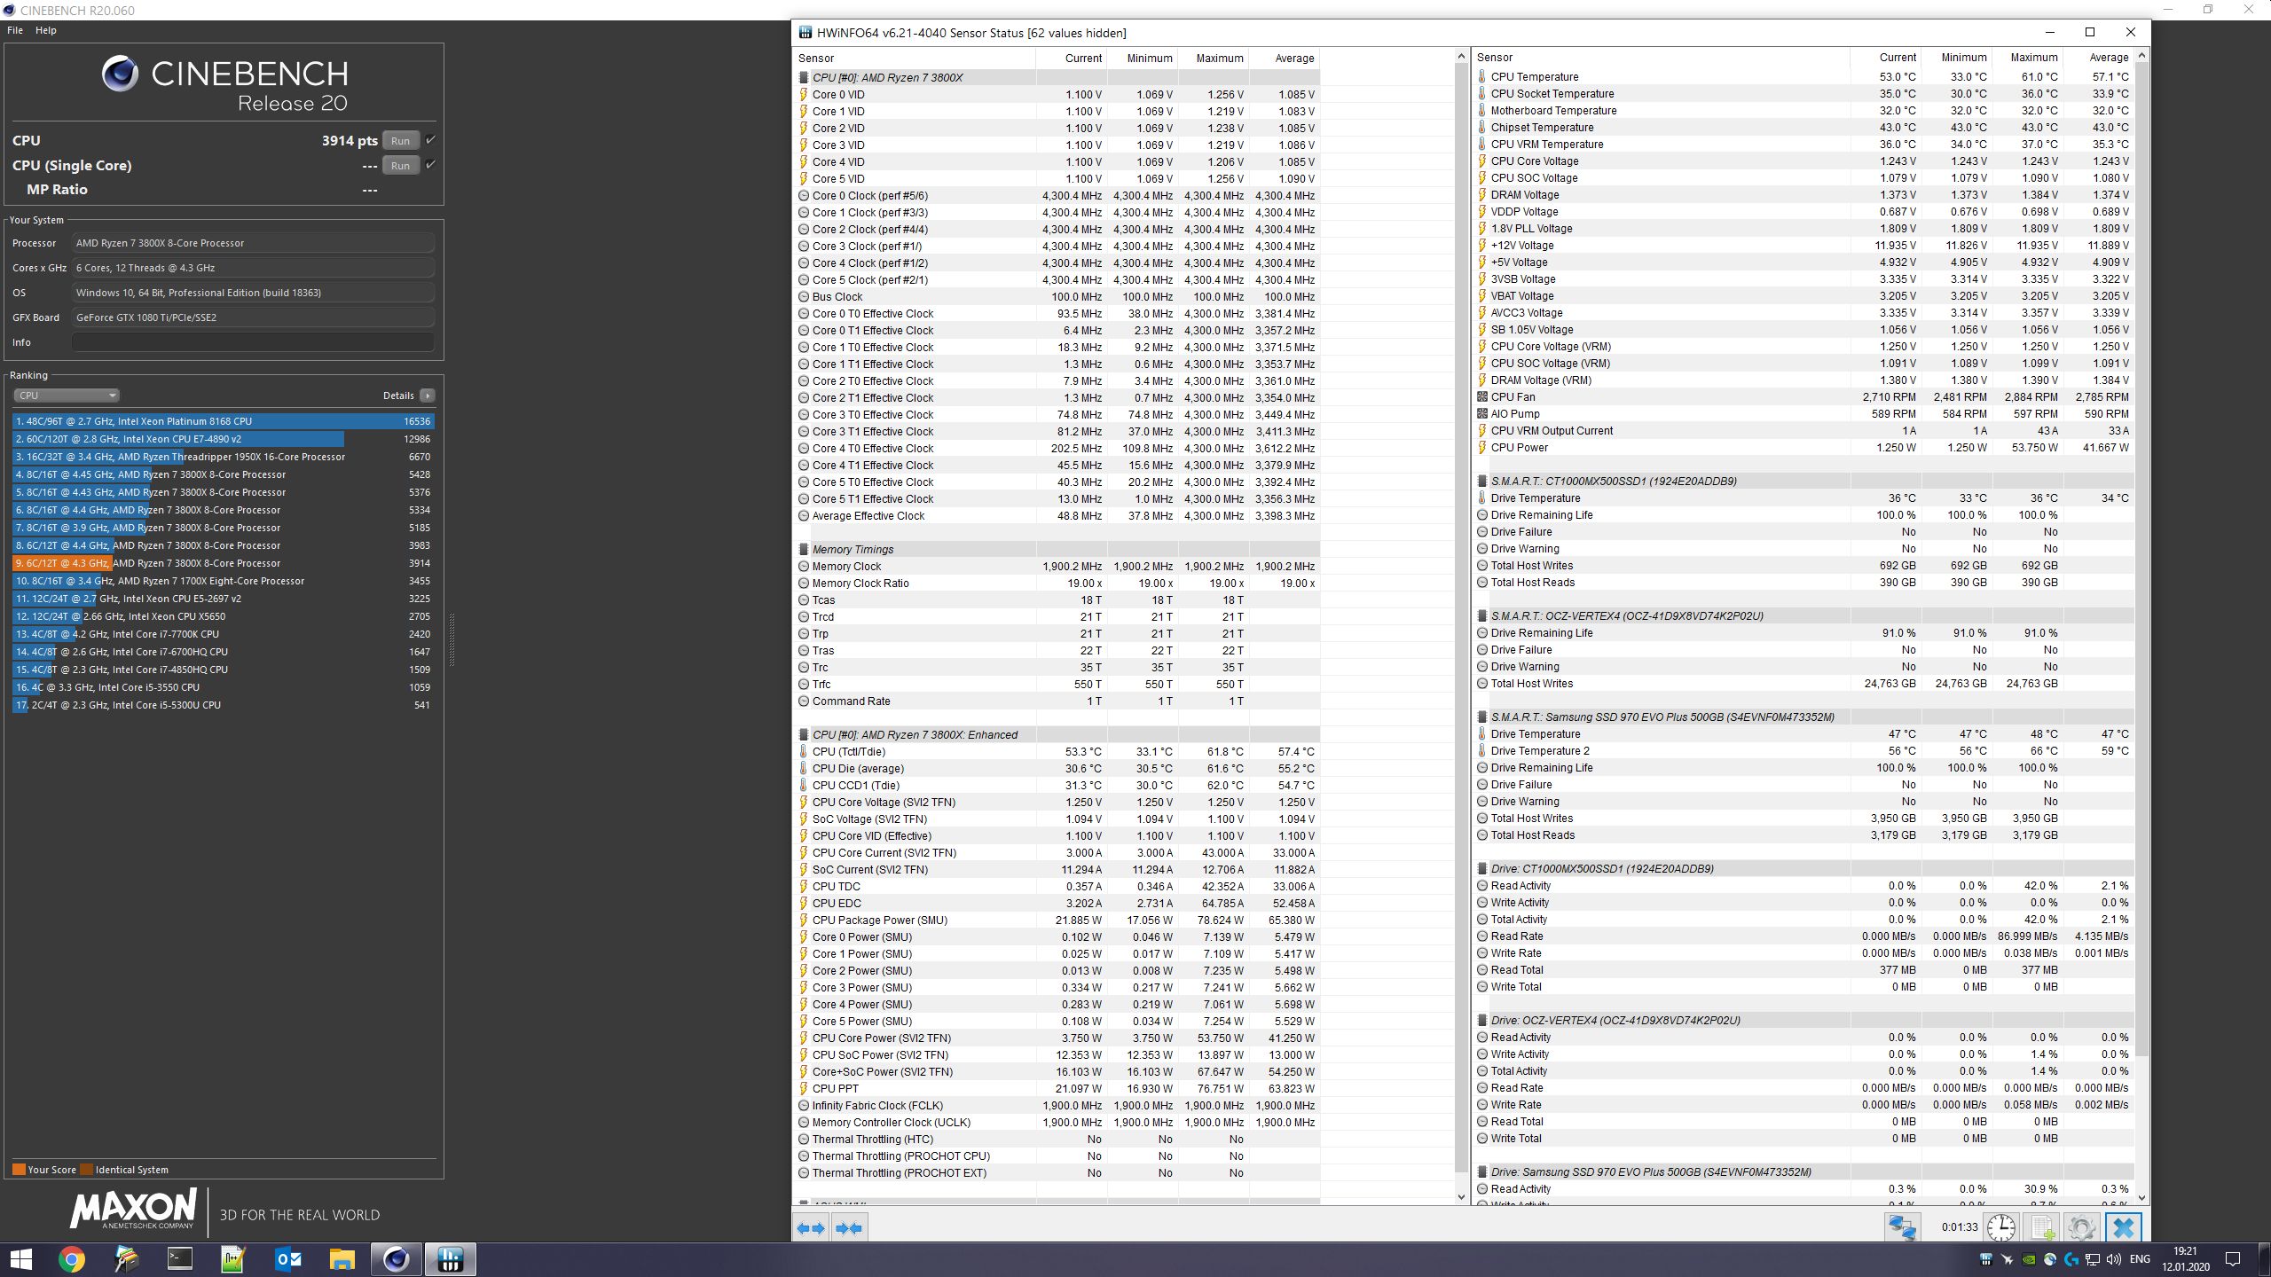
Task: Click the reset clock icon in HWiNFO
Action: pos(2000,1228)
